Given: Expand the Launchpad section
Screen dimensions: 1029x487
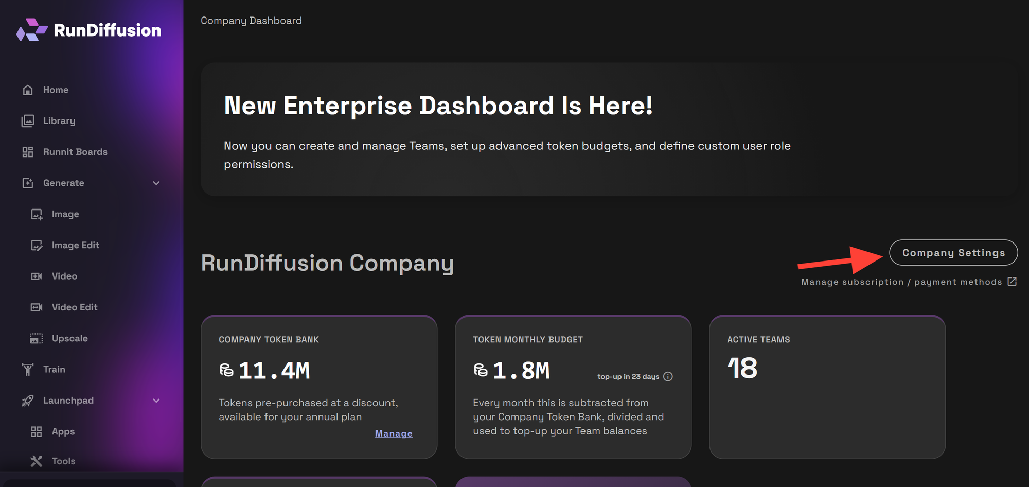Looking at the screenshot, I should click(157, 400).
